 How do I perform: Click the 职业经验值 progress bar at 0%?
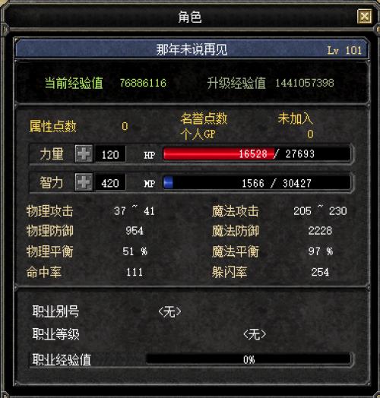click(249, 359)
